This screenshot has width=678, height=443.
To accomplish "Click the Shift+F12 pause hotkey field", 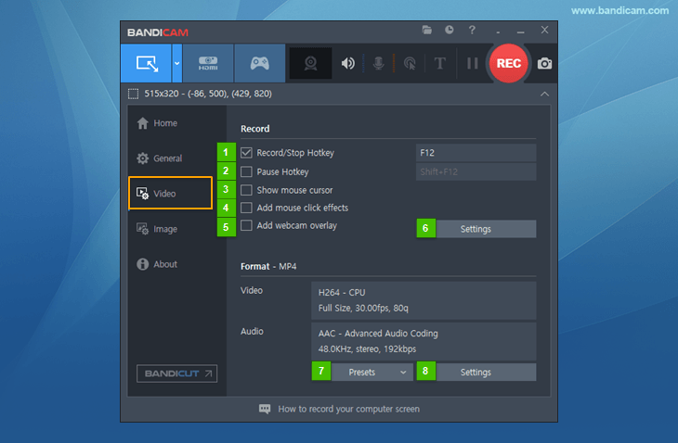I will coord(476,171).
